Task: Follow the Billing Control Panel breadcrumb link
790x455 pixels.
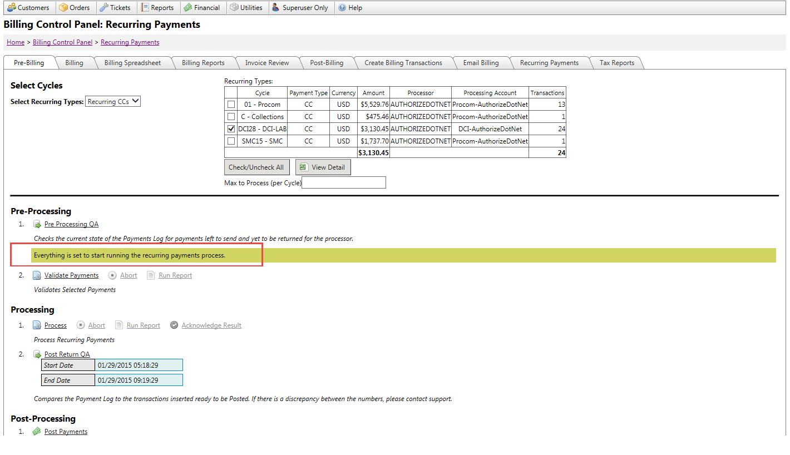Action: coord(62,42)
